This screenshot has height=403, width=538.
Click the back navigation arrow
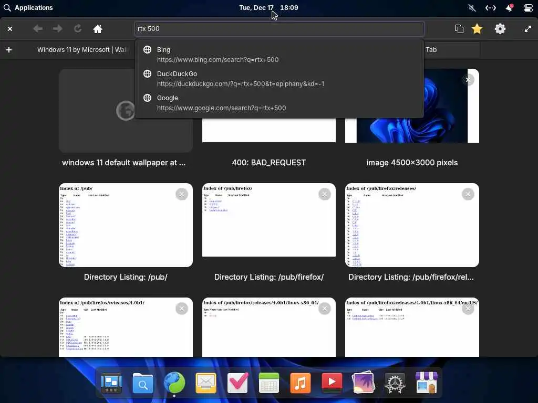point(38,29)
